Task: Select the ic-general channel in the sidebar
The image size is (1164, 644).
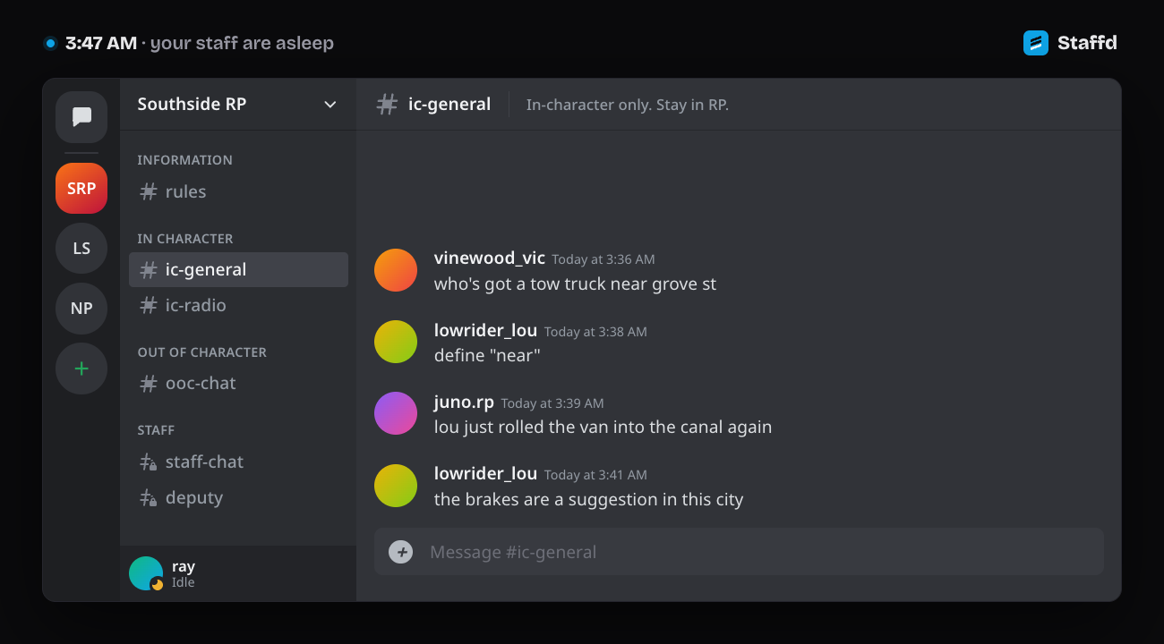Action: tap(238, 269)
